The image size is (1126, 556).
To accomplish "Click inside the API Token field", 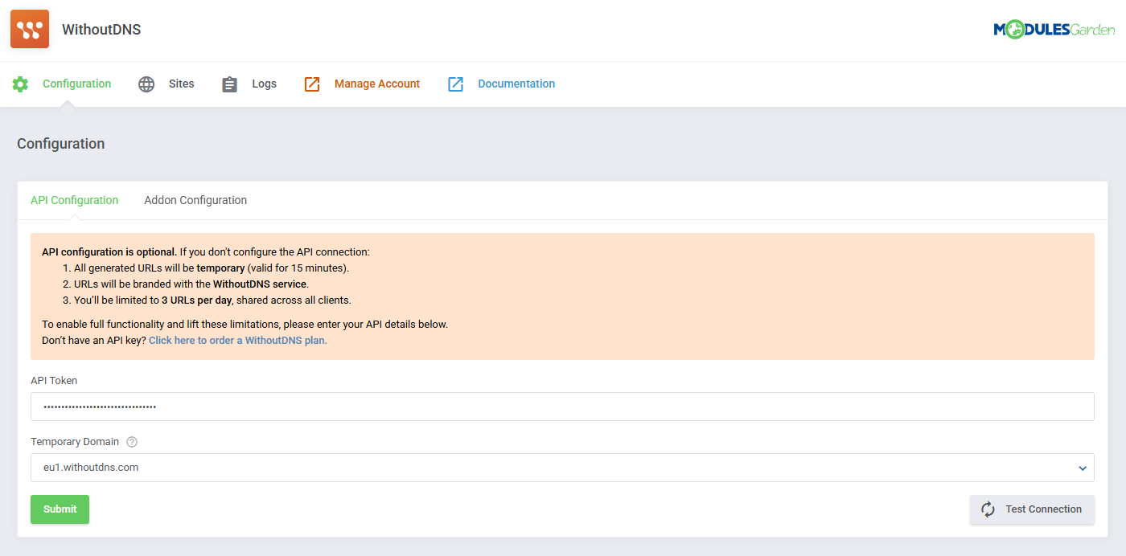I will 563,407.
